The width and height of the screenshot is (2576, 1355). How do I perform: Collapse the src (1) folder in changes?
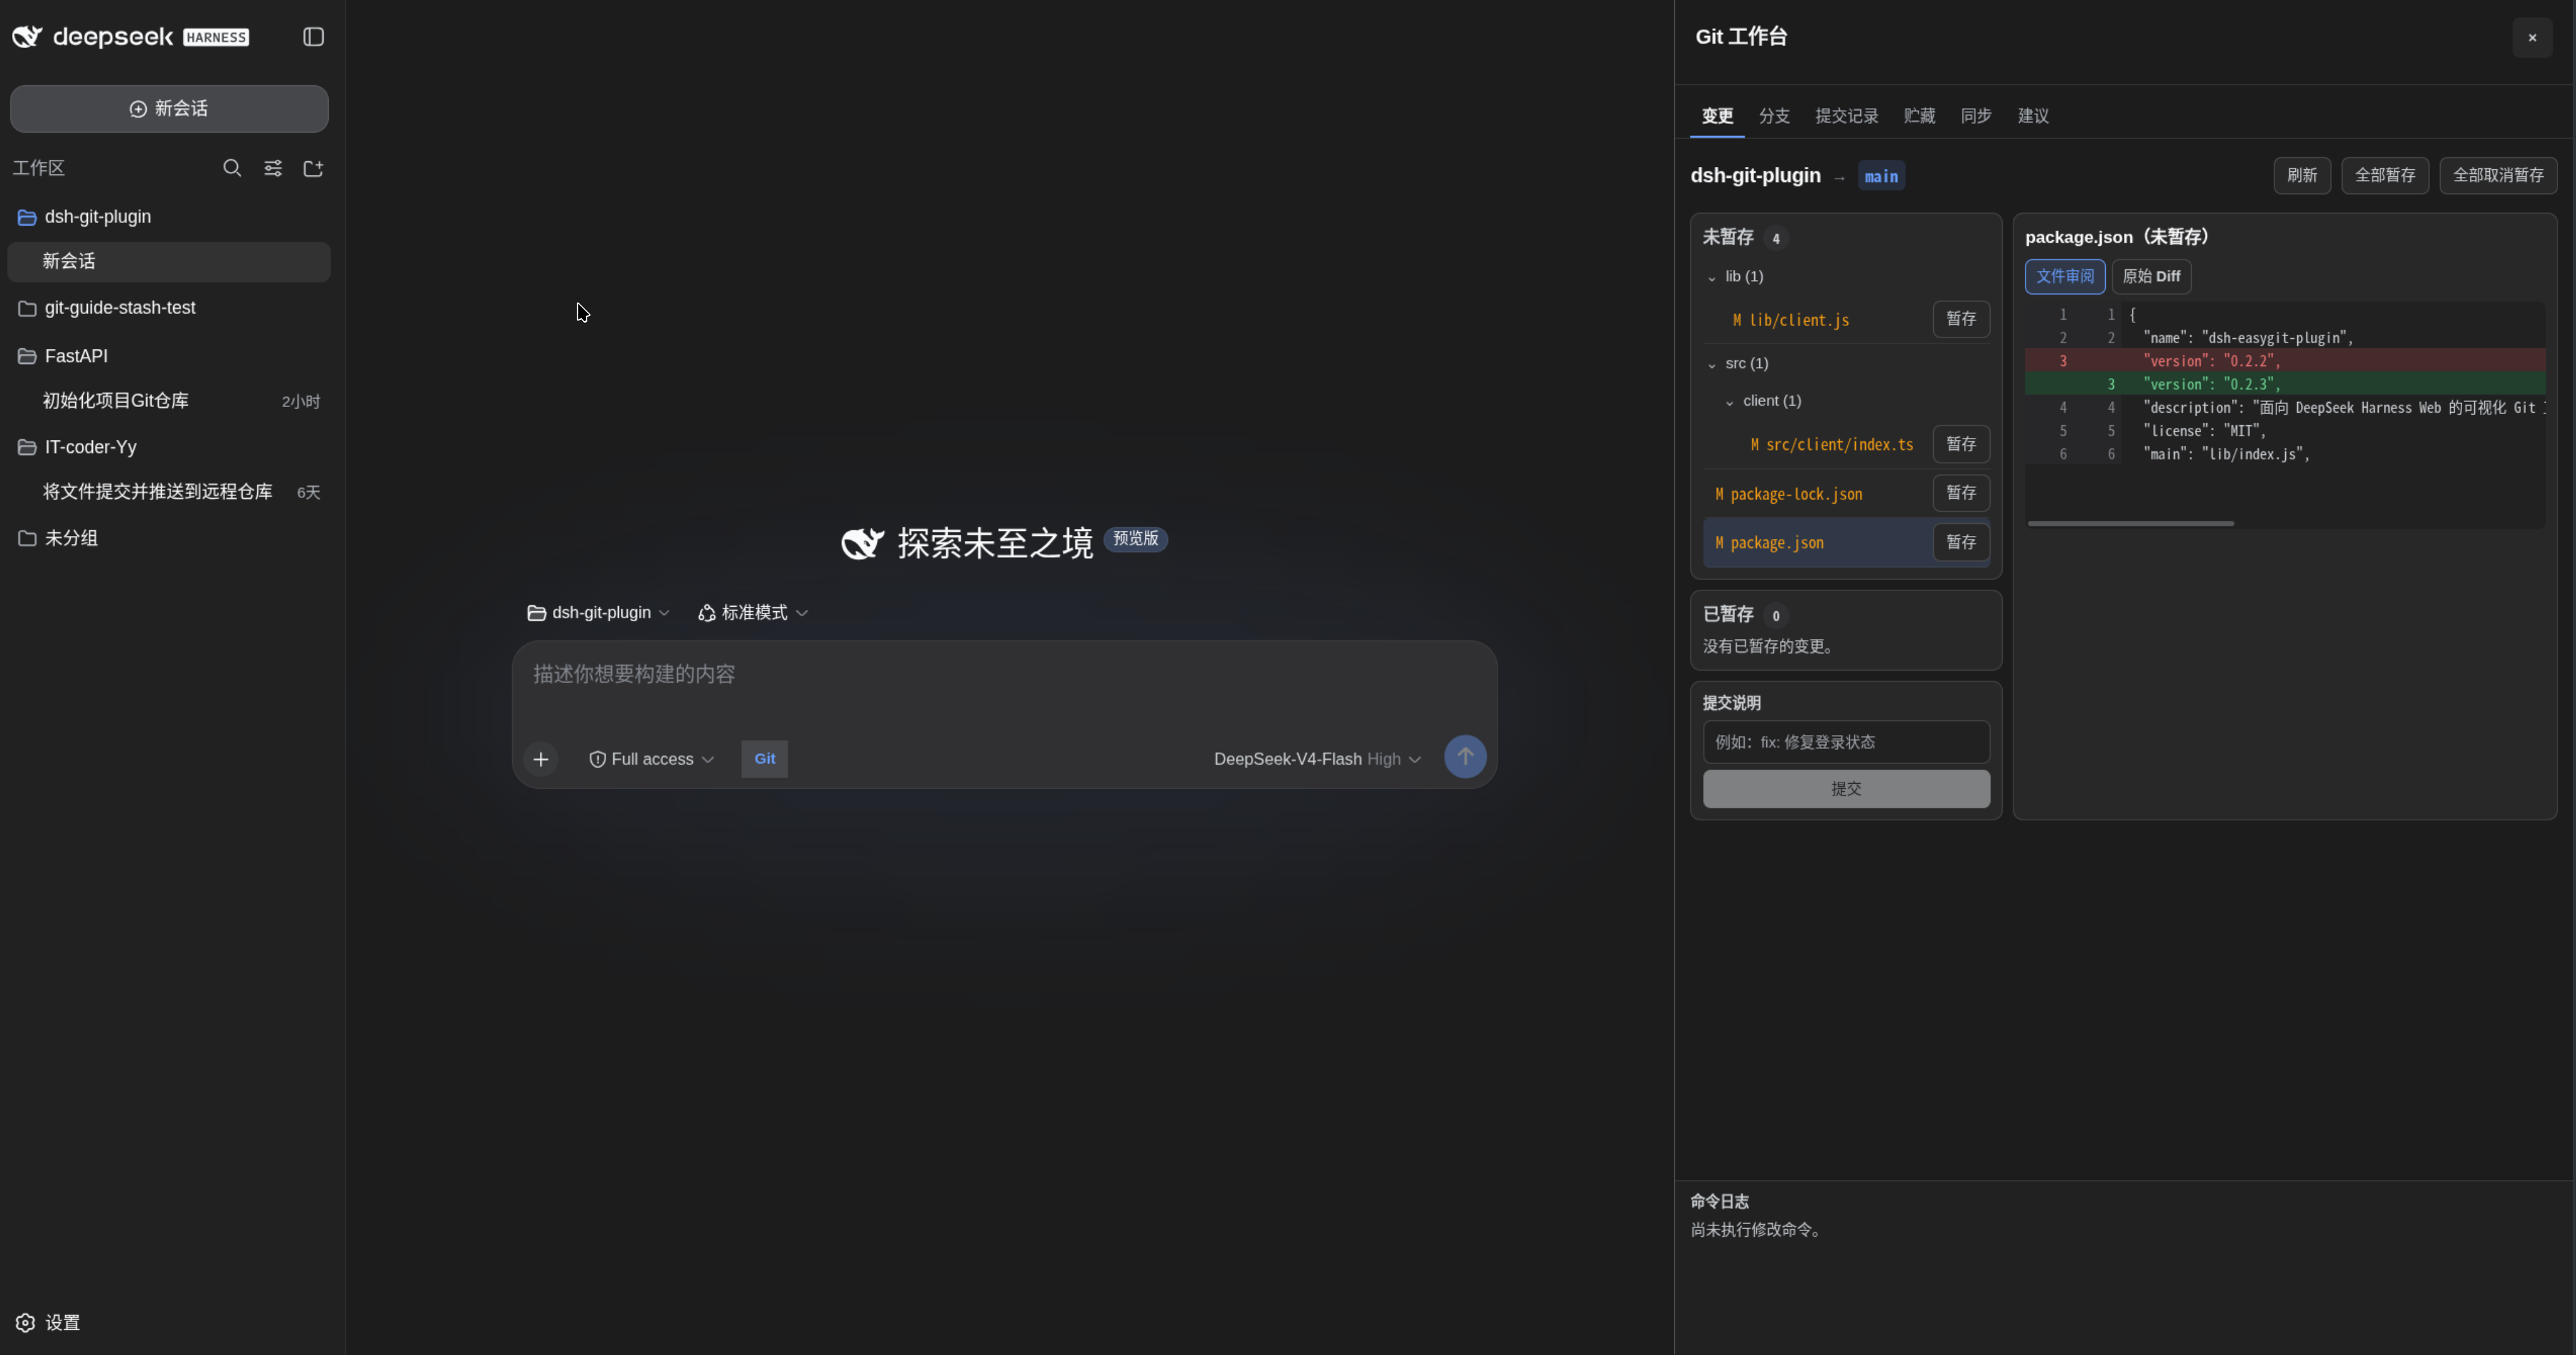pos(1712,364)
